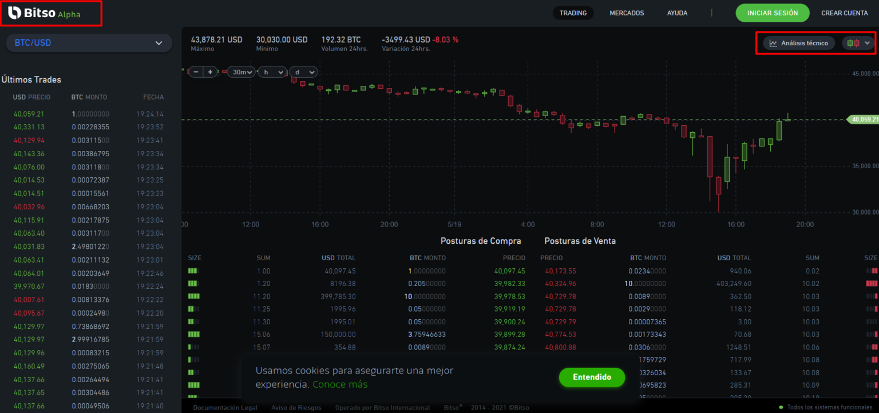Click the 192.32 BTC volume value
The image size is (879, 413).
[341, 39]
